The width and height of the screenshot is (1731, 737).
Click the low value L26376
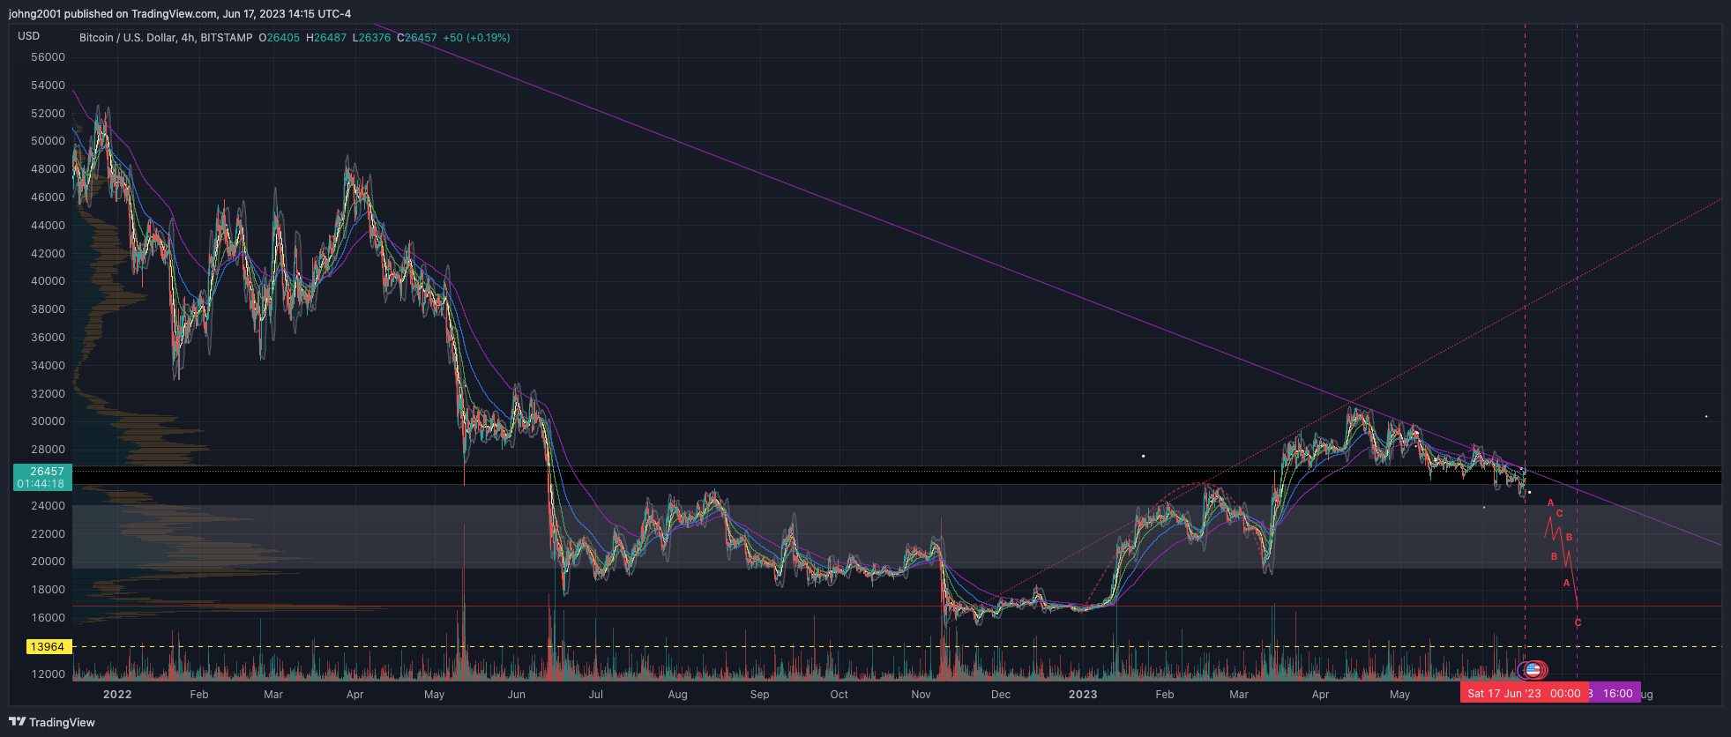(x=372, y=38)
